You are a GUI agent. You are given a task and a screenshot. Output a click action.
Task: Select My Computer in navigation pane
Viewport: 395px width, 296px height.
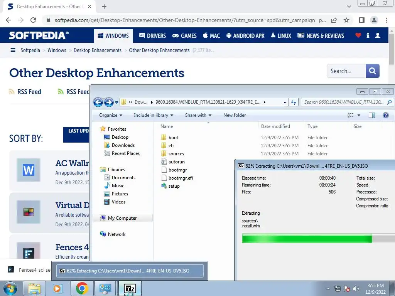coord(123,218)
